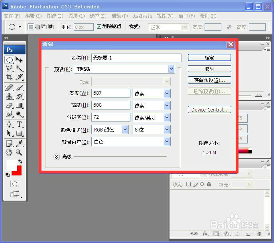
Task: Open the 预设 preset dropdown
Action: click(x=171, y=69)
